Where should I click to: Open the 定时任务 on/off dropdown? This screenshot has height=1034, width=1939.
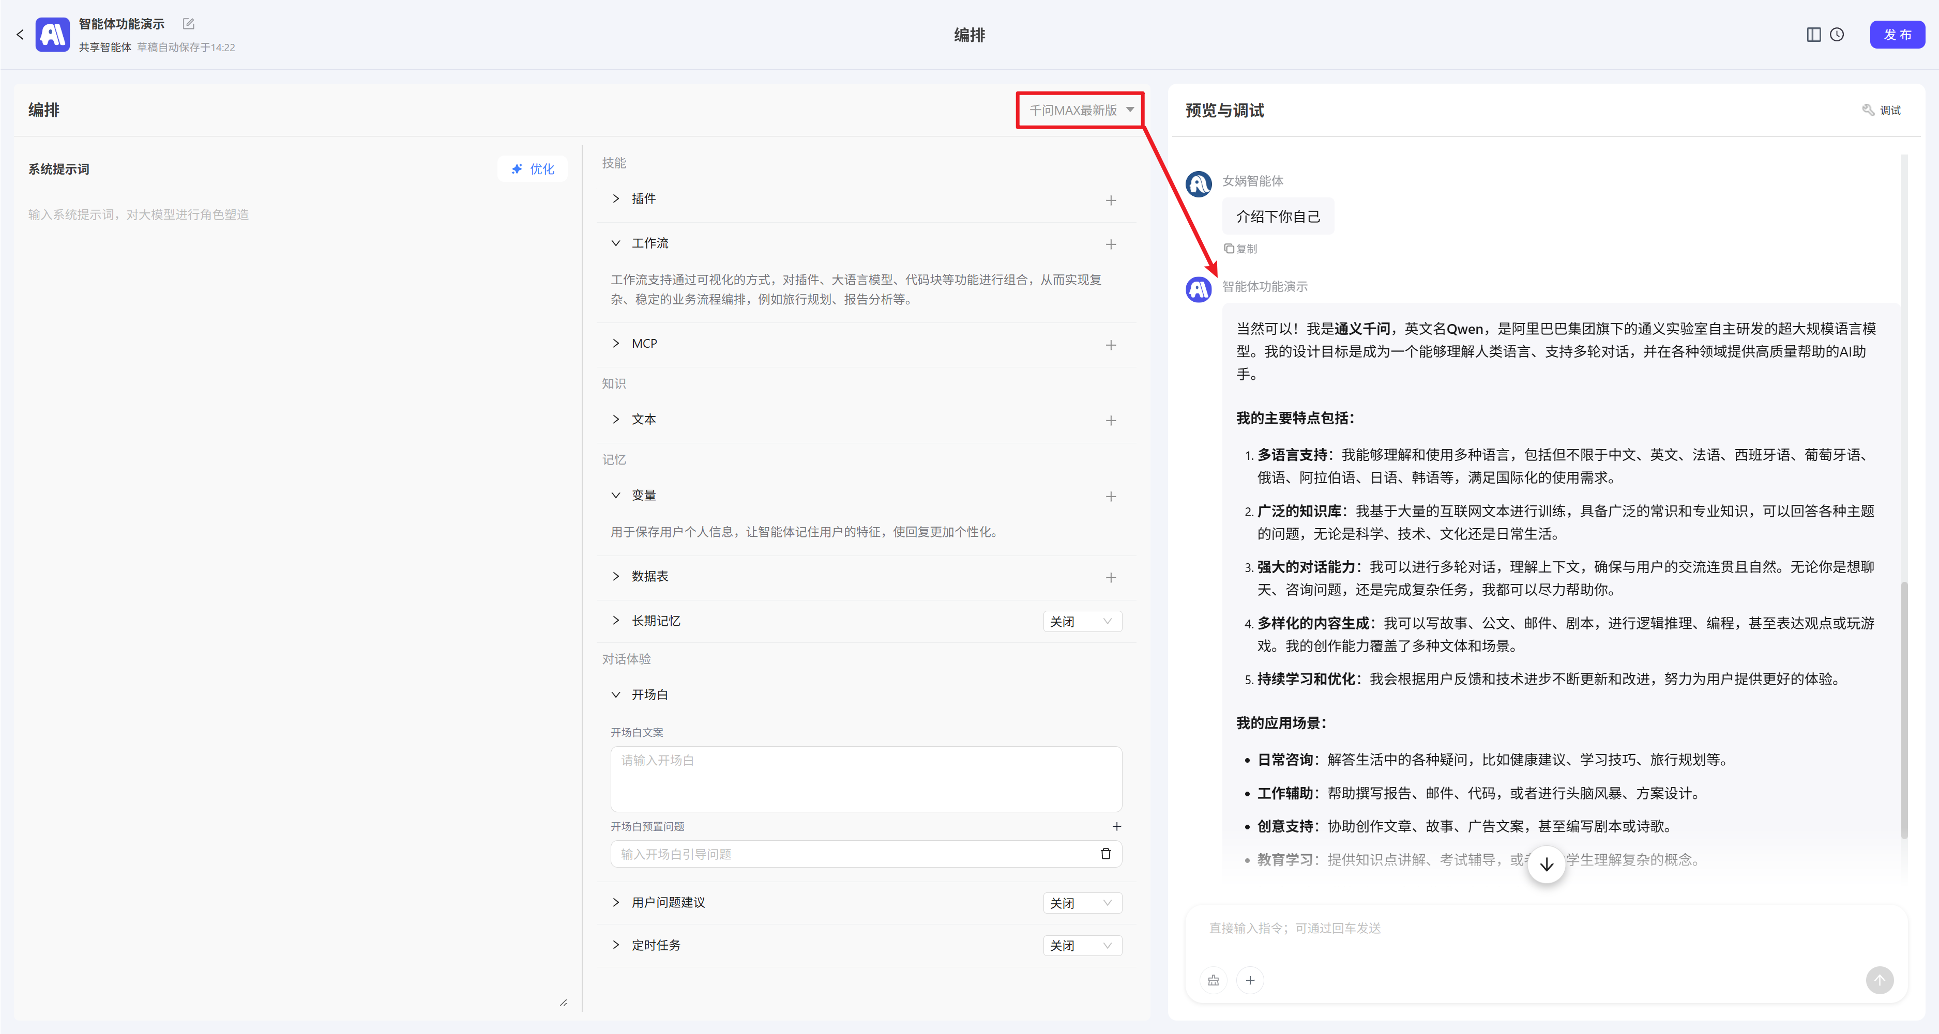coord(1082,945)
